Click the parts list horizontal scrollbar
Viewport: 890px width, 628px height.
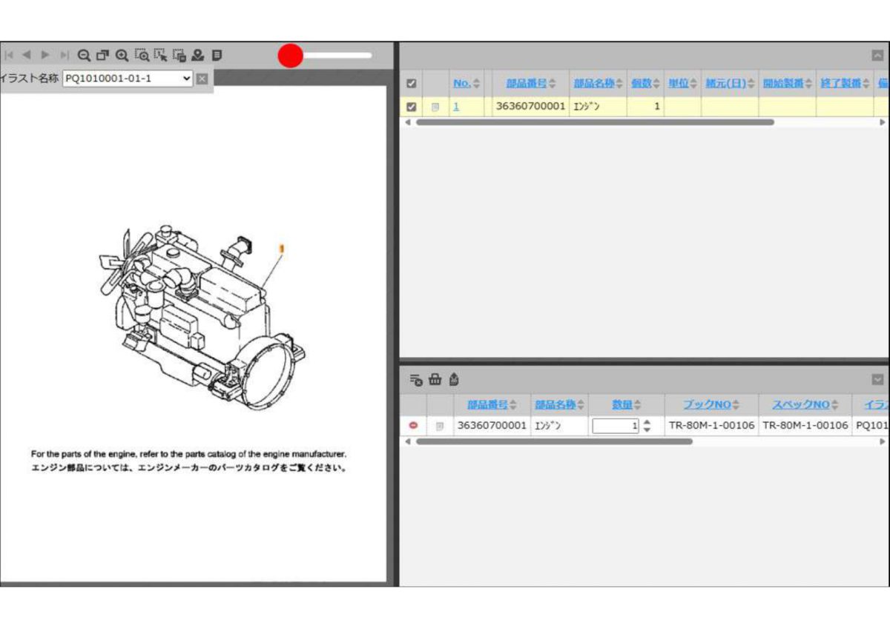click(x=595, y=122)
